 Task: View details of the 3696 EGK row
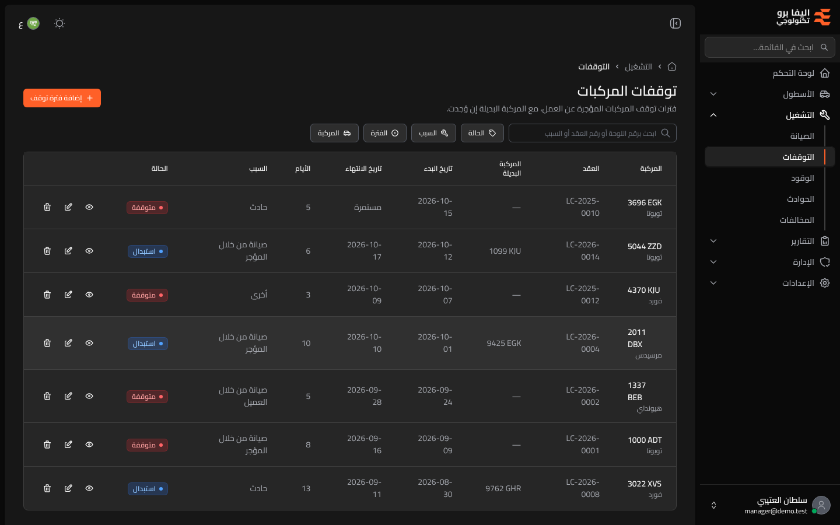tap(89, 207)
